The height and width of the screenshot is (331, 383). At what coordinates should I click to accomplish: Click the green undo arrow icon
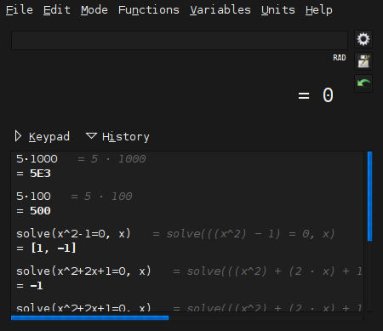pos(363,83)
